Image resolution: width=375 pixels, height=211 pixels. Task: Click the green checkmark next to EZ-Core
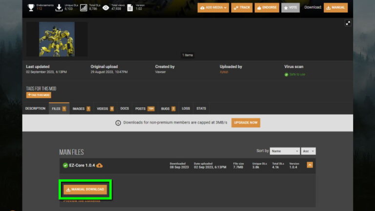pyautogui.click(x=65, y=165)
